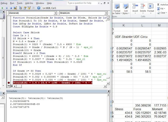Expand the StrainLim procedure dropdown
The image size is (168, 122).
(106, 13)
